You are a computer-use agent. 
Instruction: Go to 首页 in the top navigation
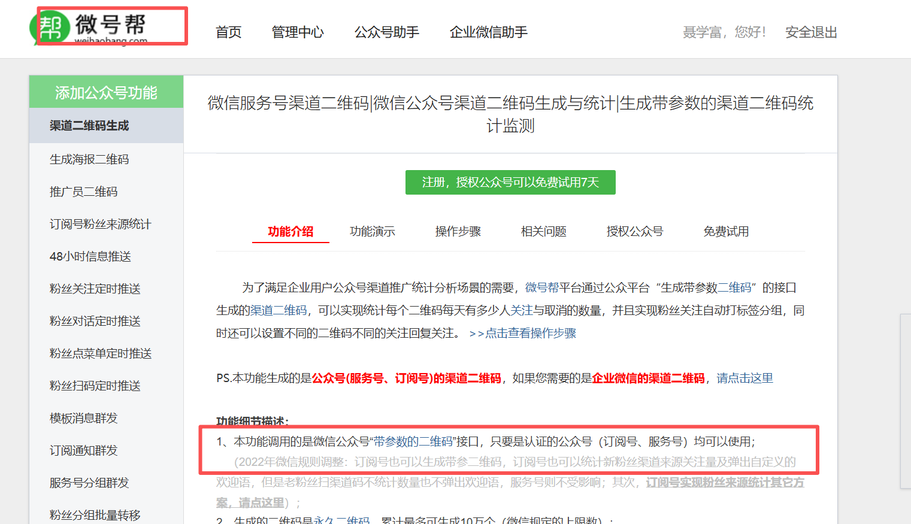228,32
